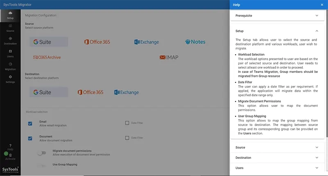Click the Activate button

pyautogui.click(x=10, y=156)
